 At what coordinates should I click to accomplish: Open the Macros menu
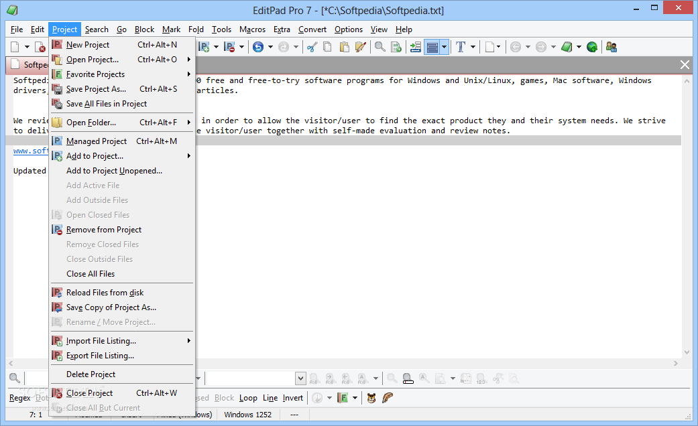point(252,29)
